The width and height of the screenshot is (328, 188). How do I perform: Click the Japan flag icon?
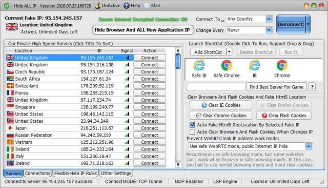coord(10,128)
